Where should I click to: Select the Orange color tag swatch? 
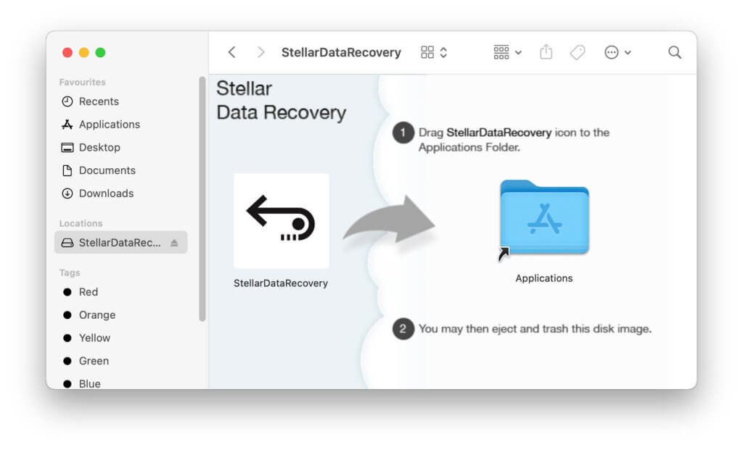pos(96,315)
